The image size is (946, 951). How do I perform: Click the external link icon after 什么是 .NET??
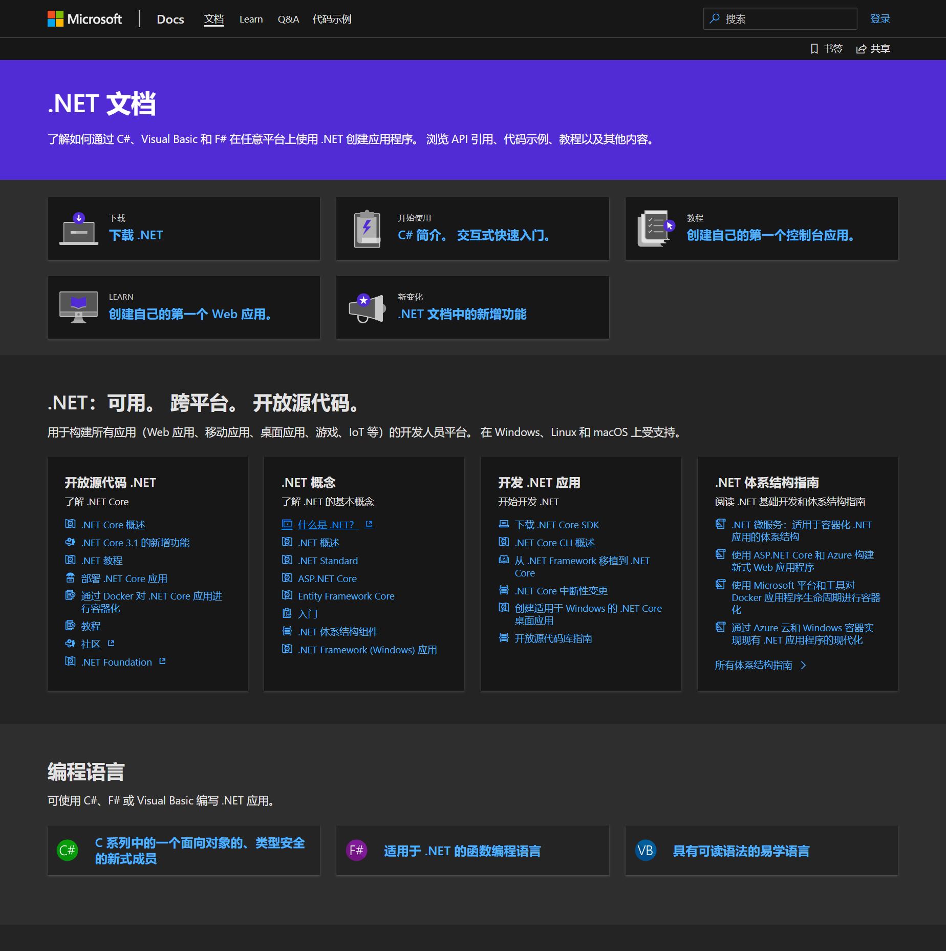[x=369, y=524]
